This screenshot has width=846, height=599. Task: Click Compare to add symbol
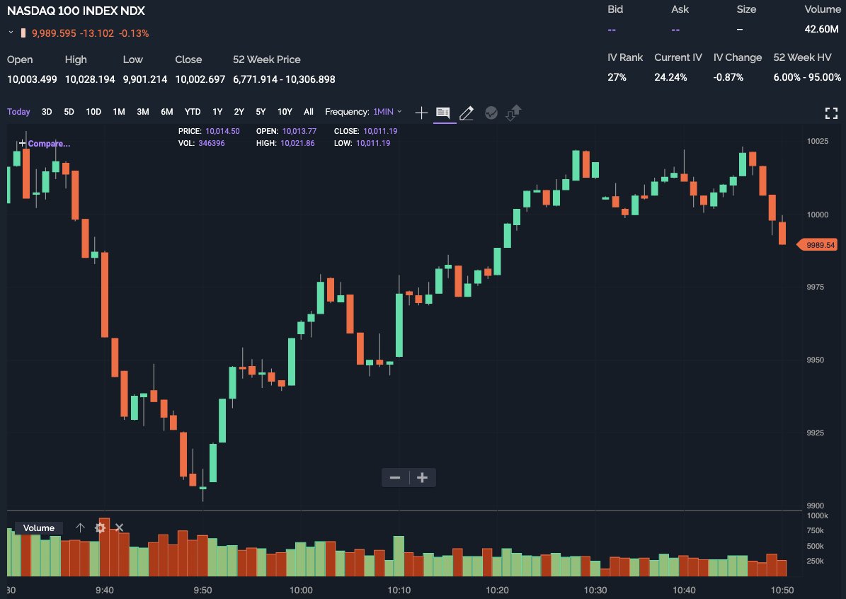tap(45, 144)
